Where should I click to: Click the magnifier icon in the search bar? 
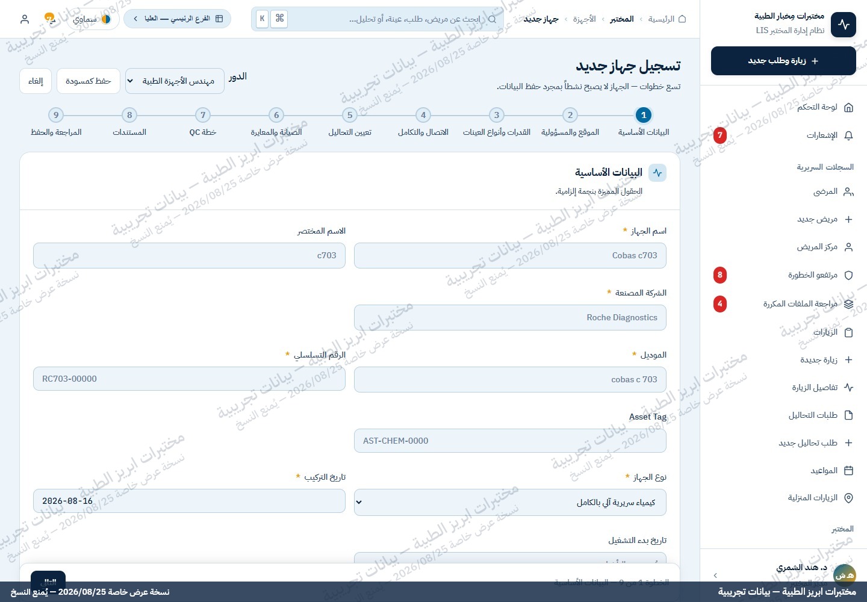point(493,19)
